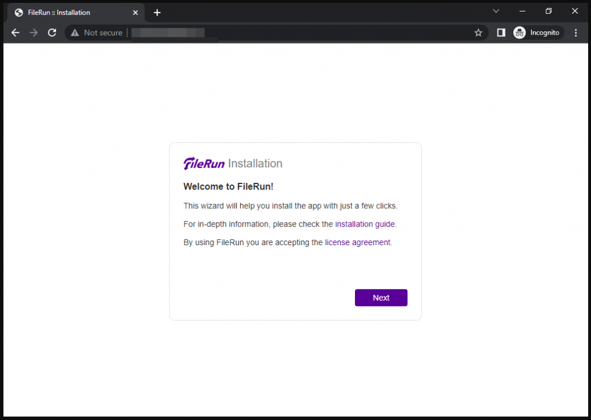Click the Not secure warning icon
591x420 pixels.
74,32
